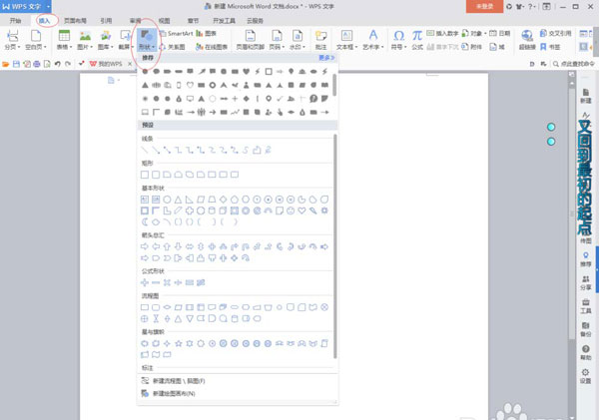Click the 更多 link in shapes panel
Image resolution: width=599 pixels, height=420 pixels.
coord(326,58)
